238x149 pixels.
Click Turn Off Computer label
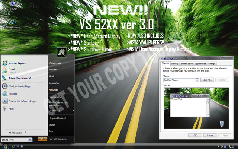click(x=58, y=139)
